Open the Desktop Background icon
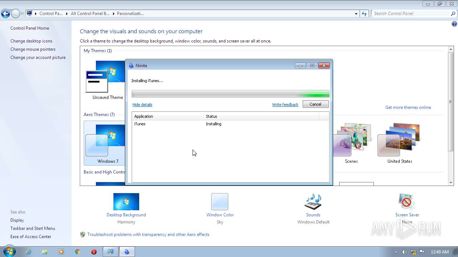Image resolution: width=458 pixels, height=257 pixels. [x=126, y=202]
